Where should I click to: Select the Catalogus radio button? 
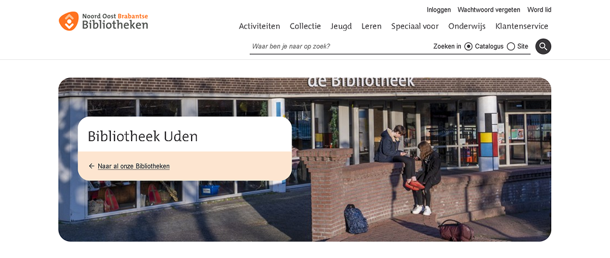(x=468, y=47)
